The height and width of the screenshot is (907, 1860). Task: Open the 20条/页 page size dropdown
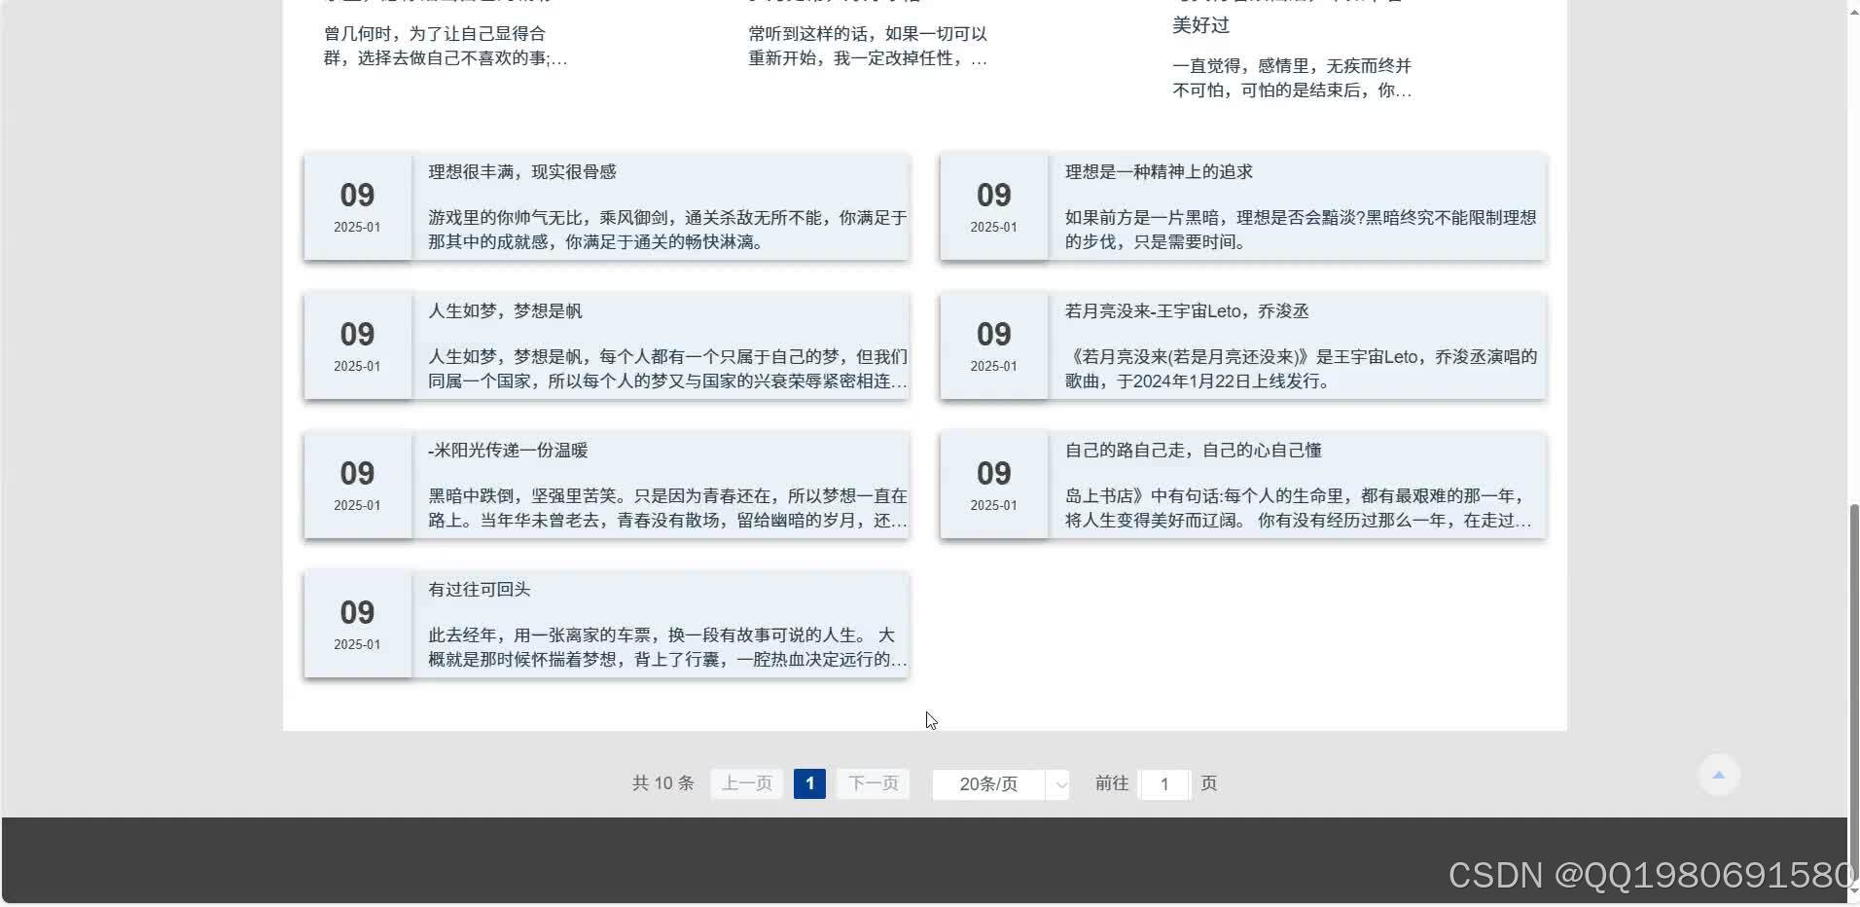pyautogui.click(x=990, y=783)
